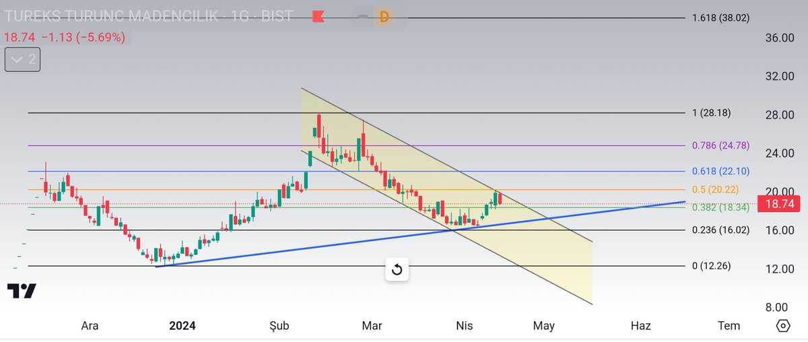Select the current price label 18.74 on axis

[779, 203]
